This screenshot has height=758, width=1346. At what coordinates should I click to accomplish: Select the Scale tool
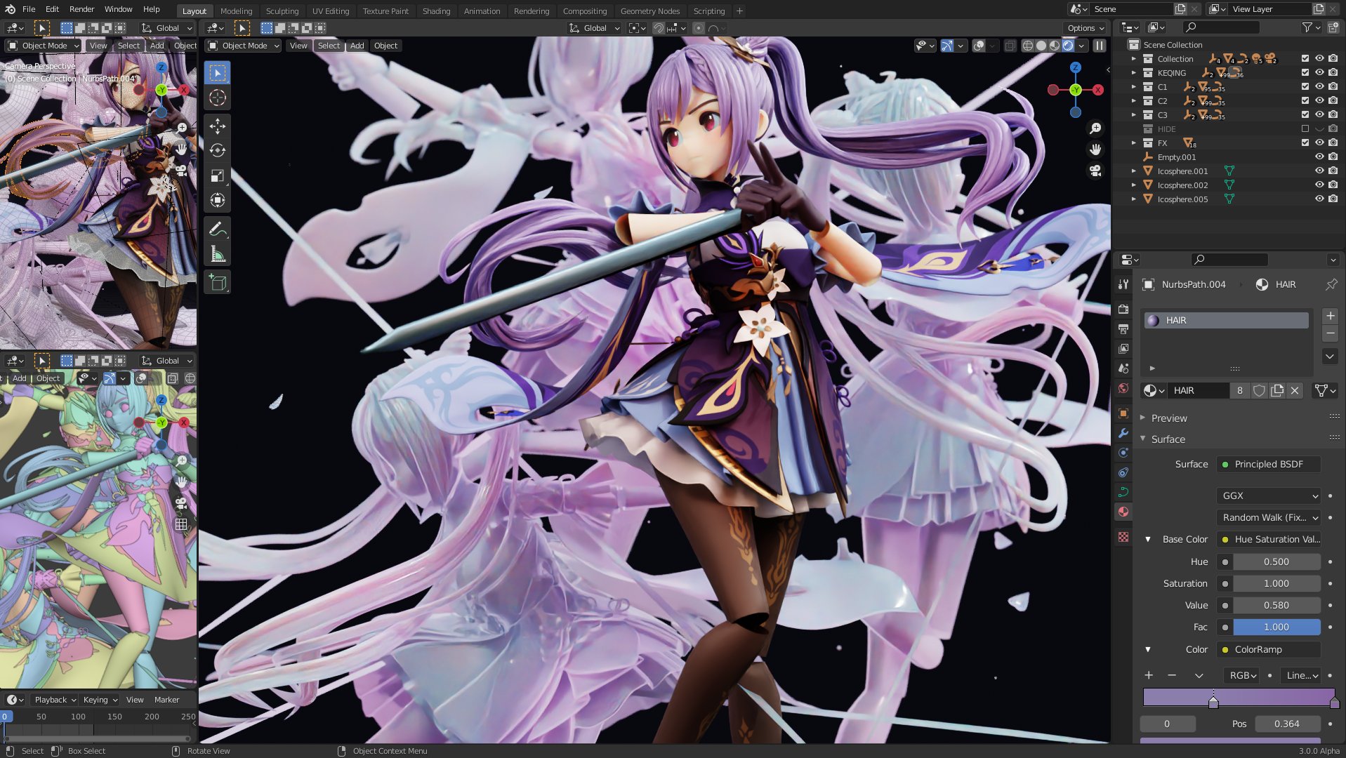pyautogui.click(x=218, y=175)
